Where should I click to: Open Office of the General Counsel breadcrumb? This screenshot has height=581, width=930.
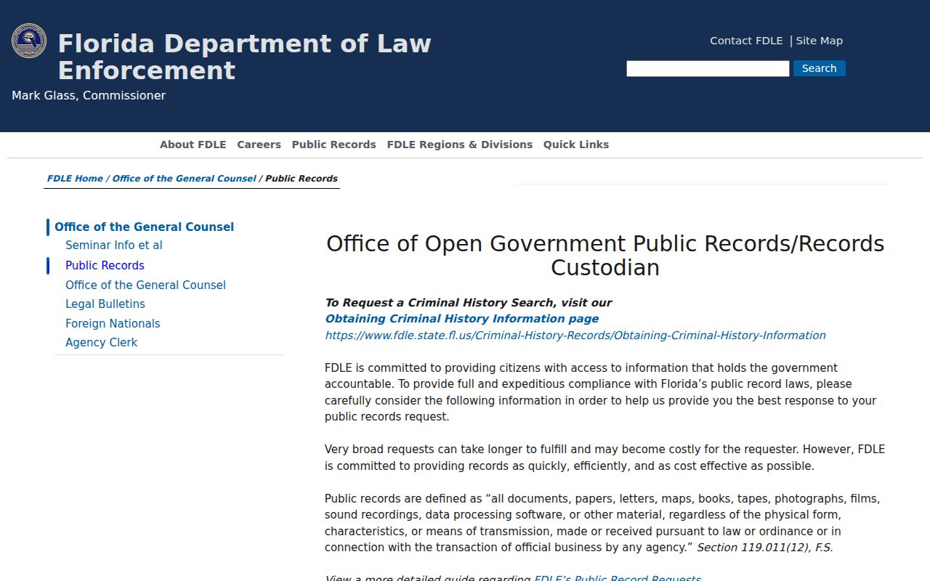[184, 179]
